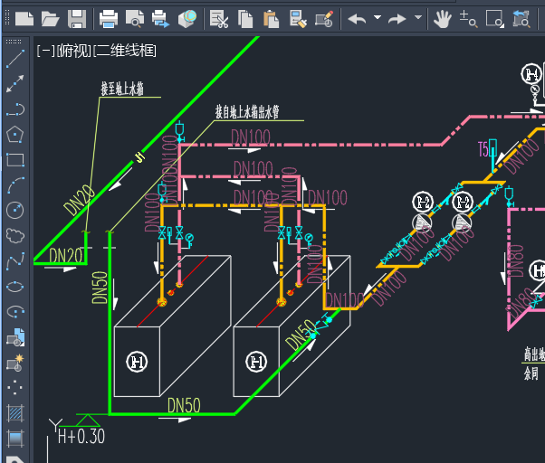
Task: Activate the Pan hand tool
Action: click(x=442, y=18)
